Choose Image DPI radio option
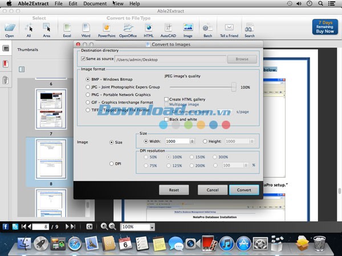342x256 pixels. coord(112,163)
